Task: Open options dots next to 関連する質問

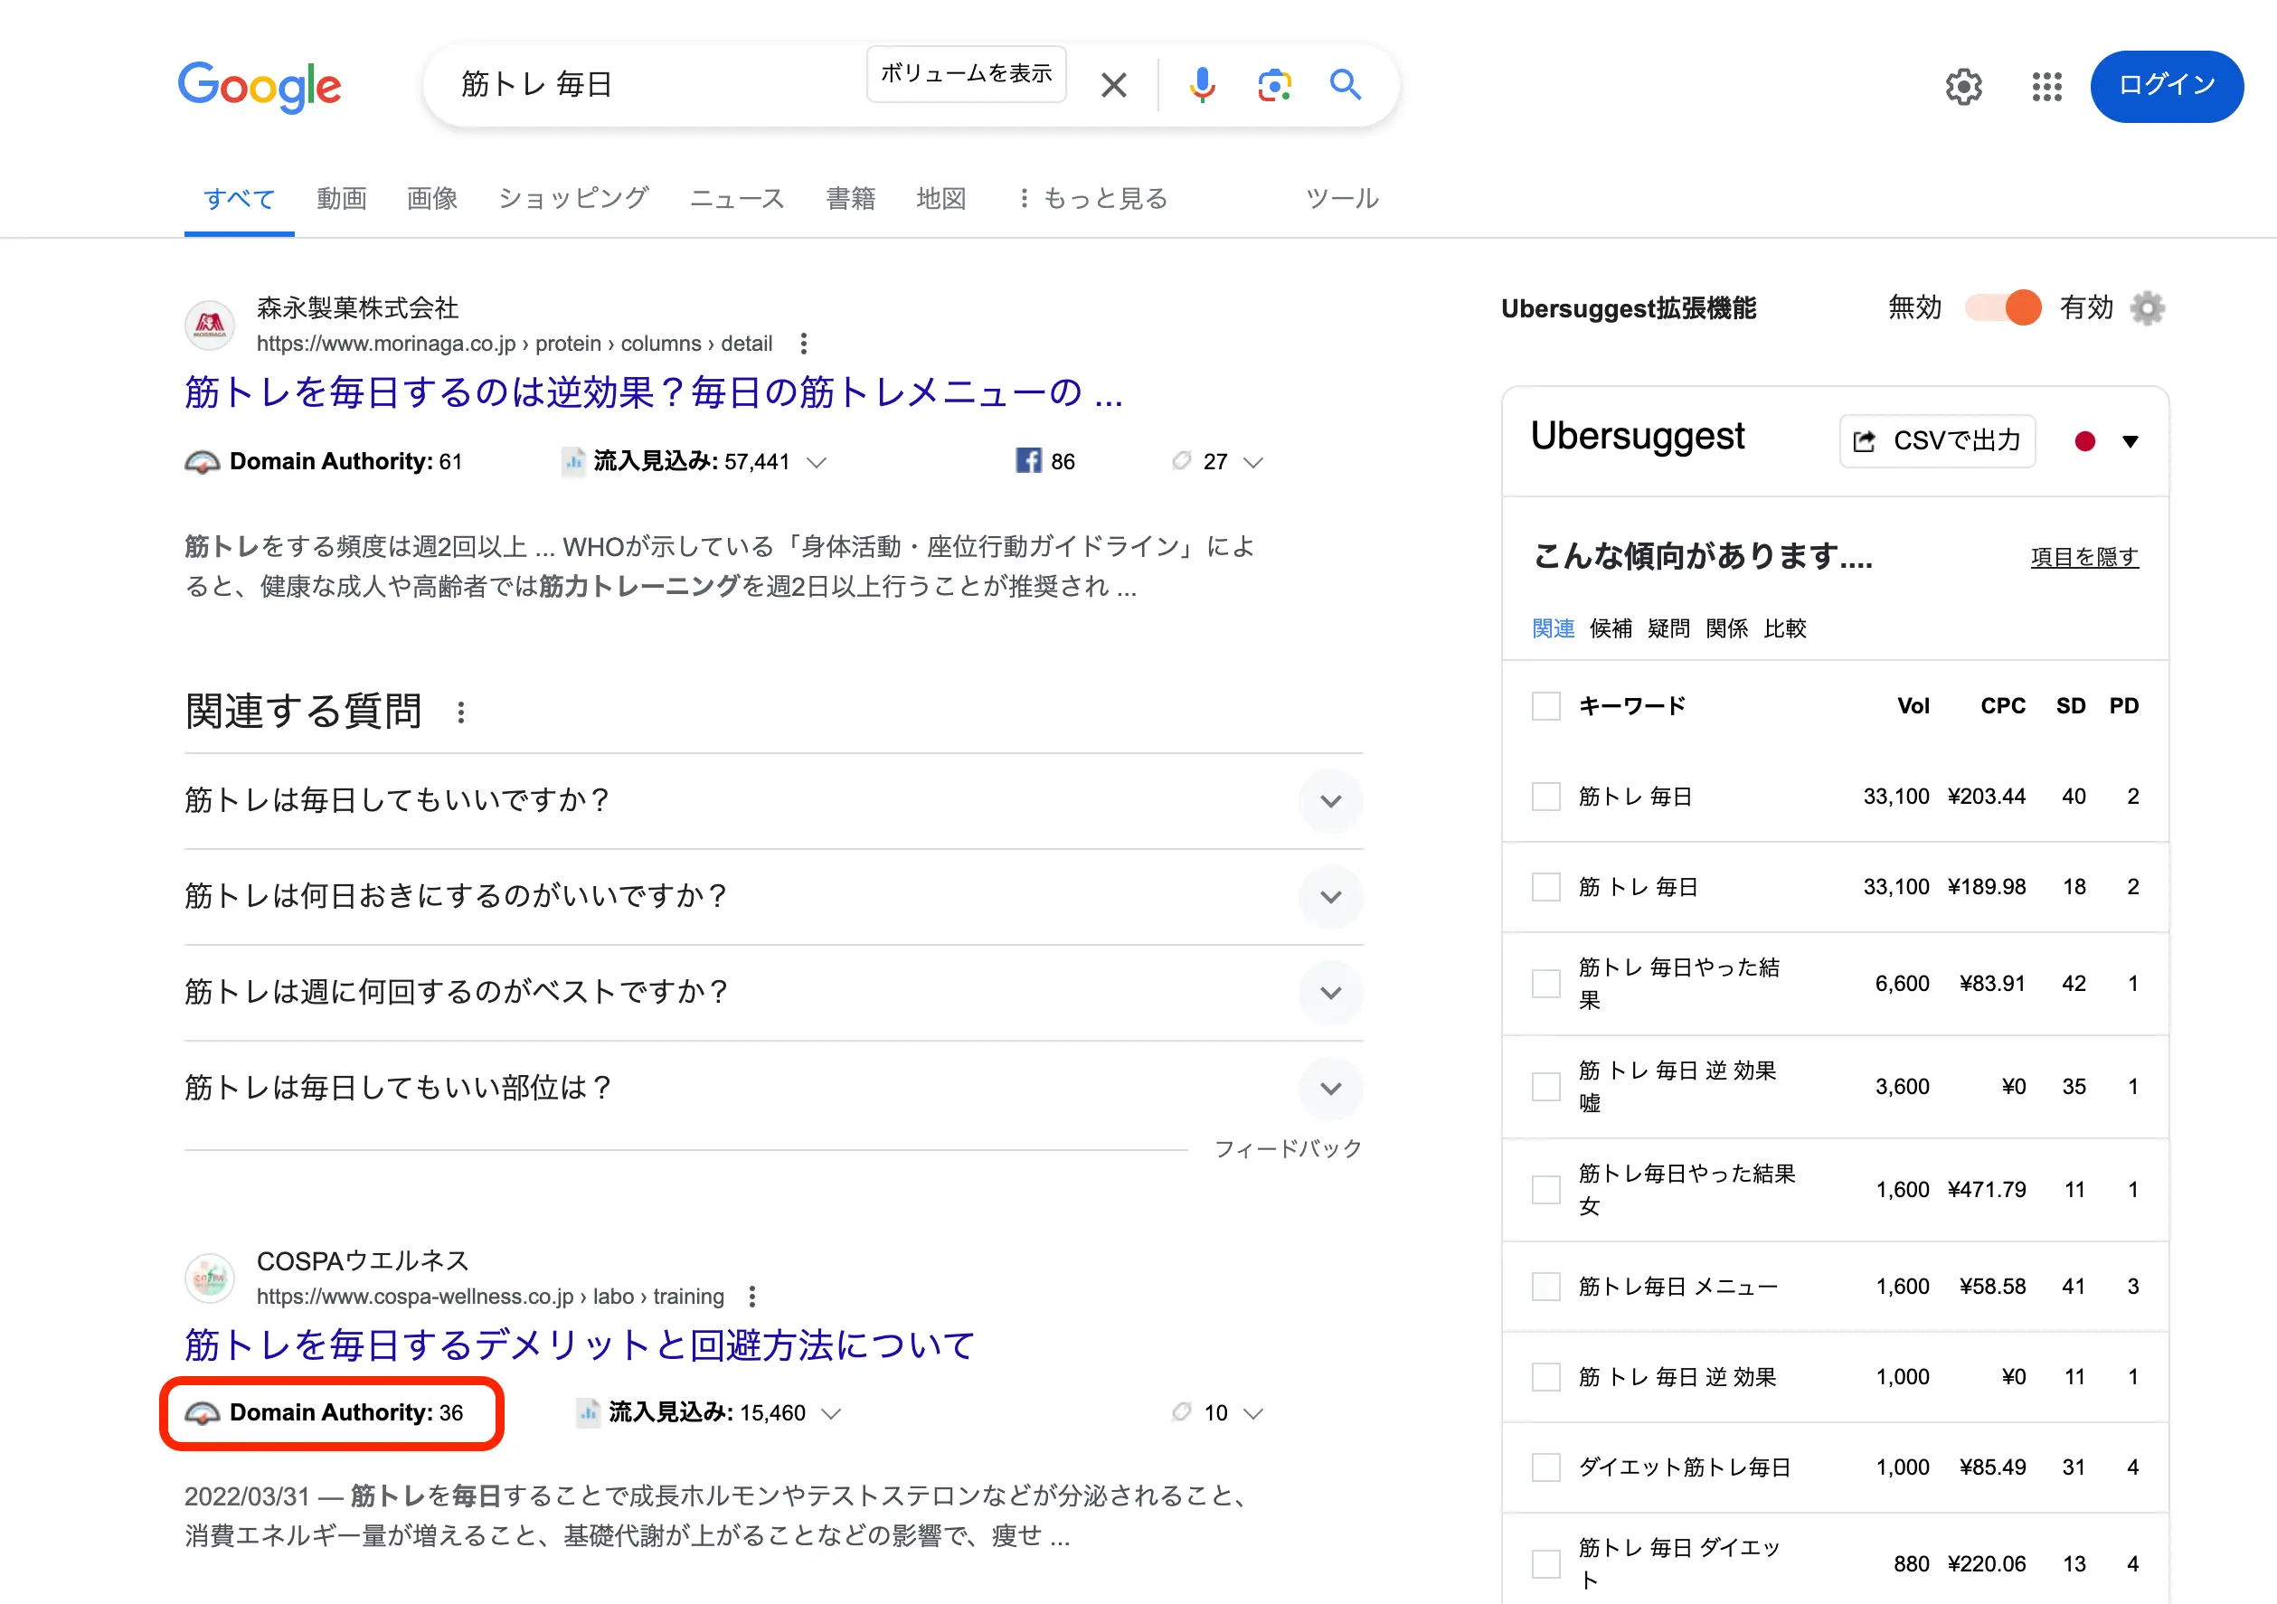Action: click(461, 712)
